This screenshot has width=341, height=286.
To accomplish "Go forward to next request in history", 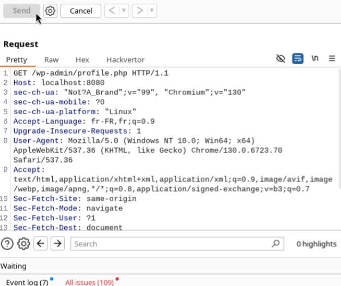I will (140, 10).
